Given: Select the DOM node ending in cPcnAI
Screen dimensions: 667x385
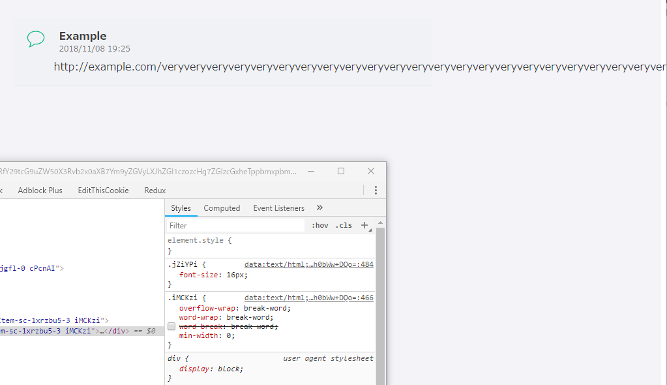Looking at the screenshot, I should pos(32,268).
